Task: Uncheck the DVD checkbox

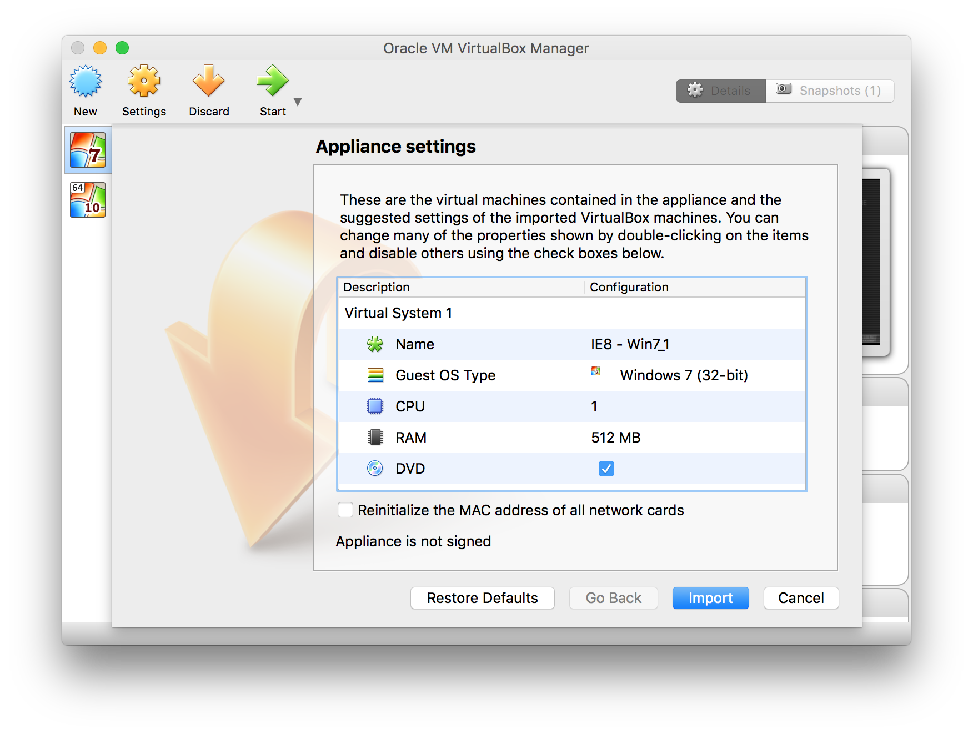Action: [x=606, y=469]
